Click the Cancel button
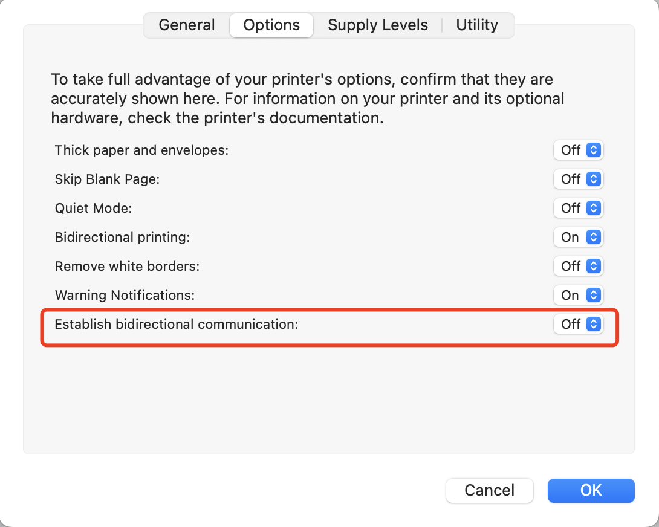The height and width of the screenshot is (527, 659). [490, 490]
